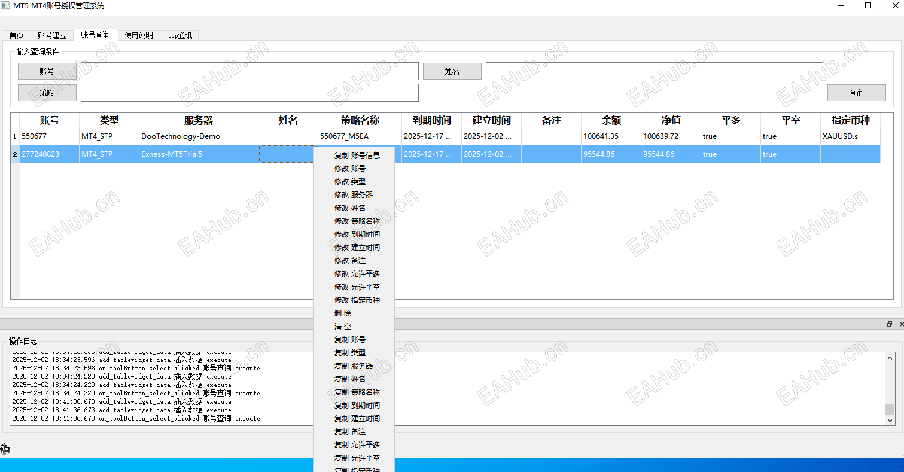Click the log scrollbar up arrow
This screenshot has width=904, height=472.
(890, 358)
